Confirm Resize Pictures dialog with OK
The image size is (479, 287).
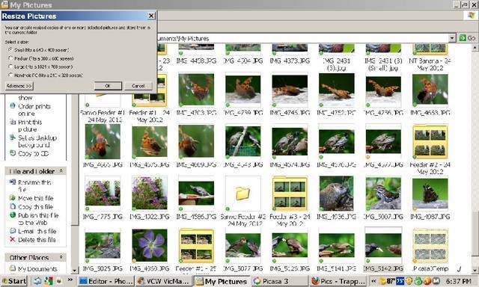(x=108, y=86)
